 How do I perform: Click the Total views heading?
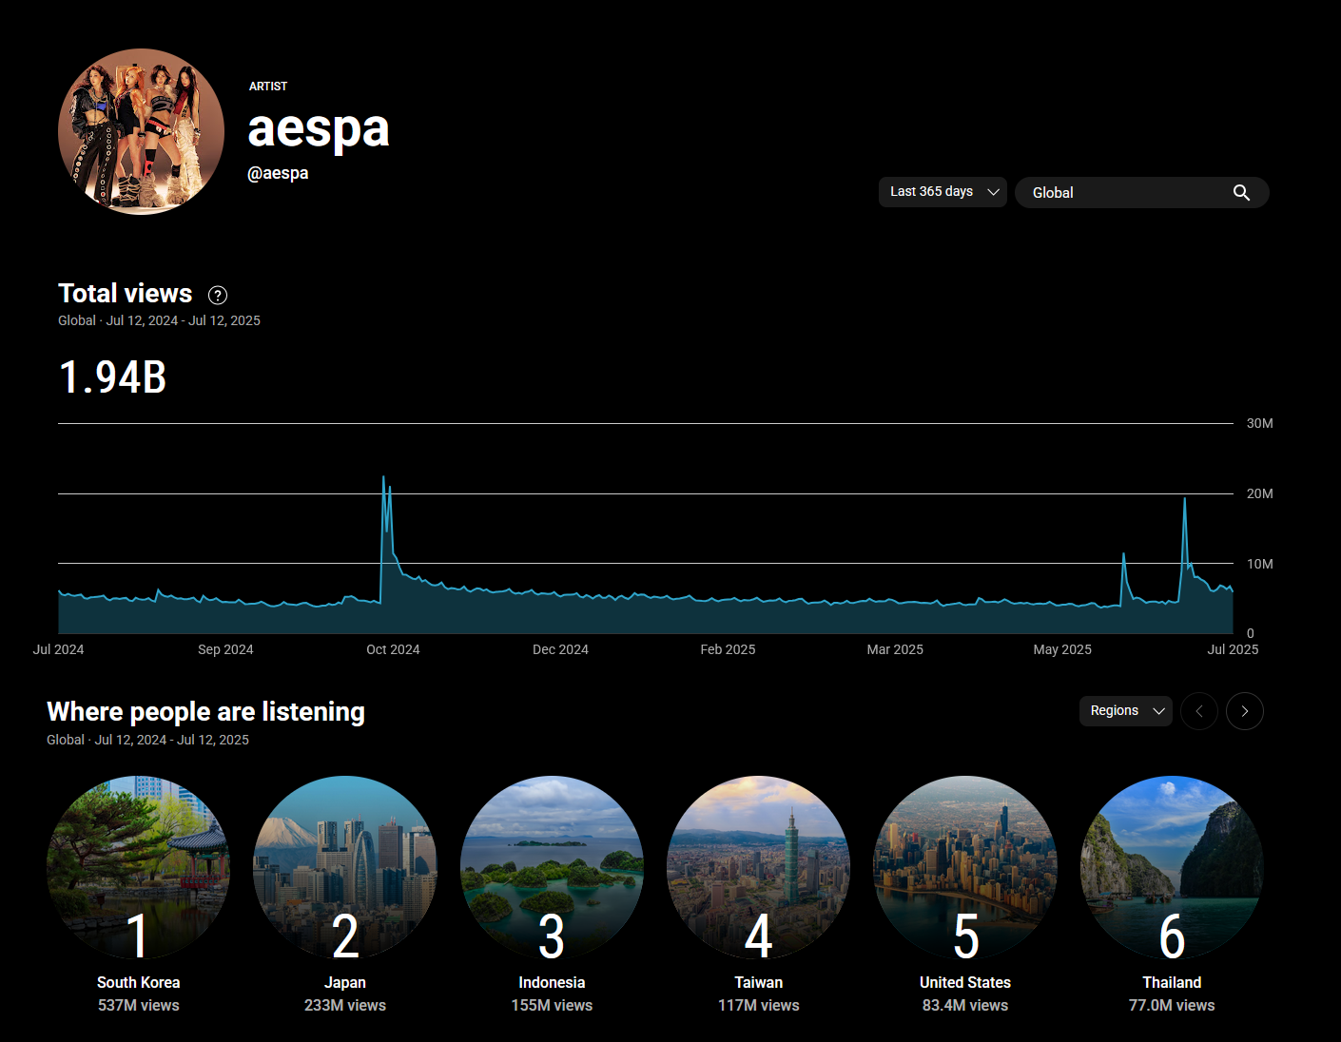125,294
